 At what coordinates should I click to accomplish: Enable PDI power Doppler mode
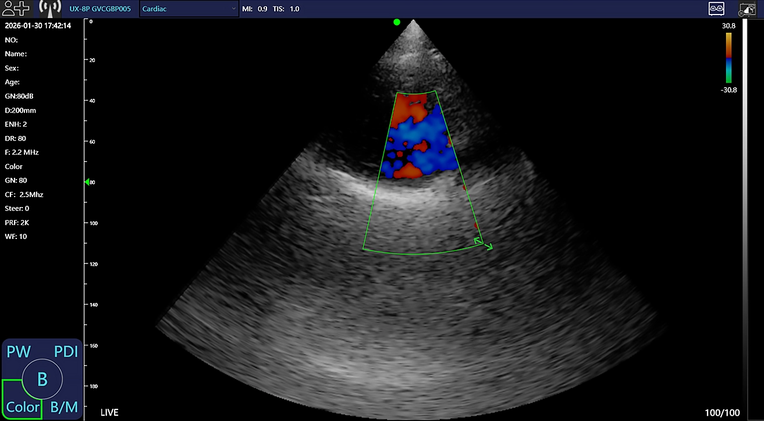(x=66, y=352)
